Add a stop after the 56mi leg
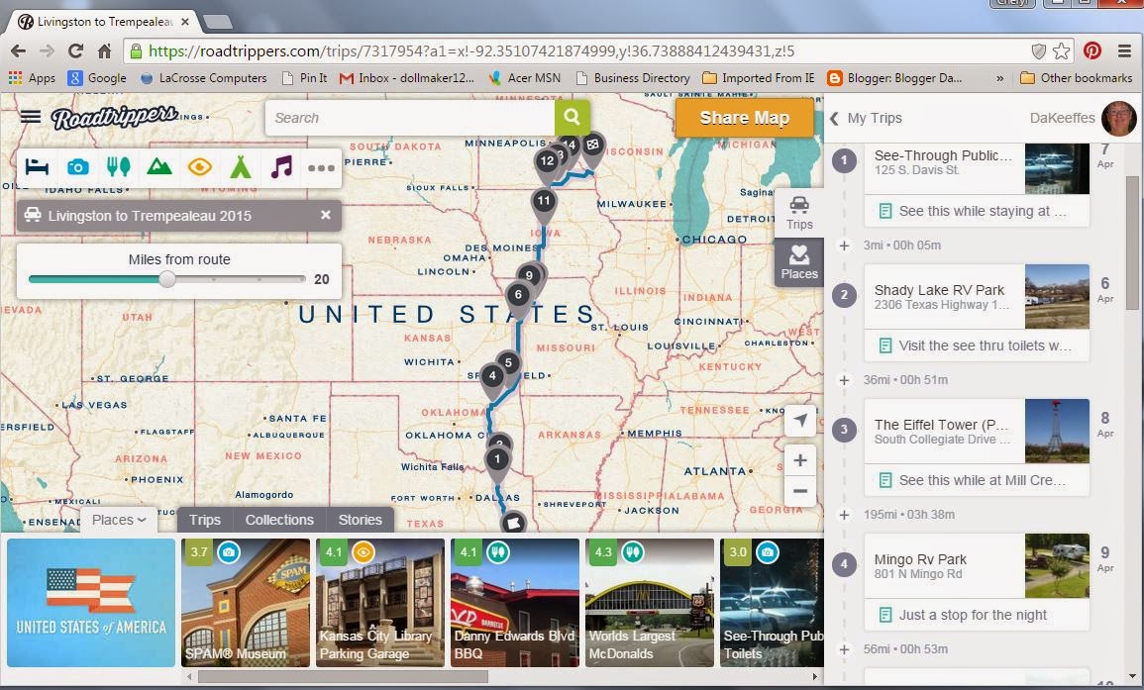 844,649
